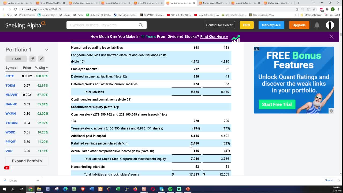Open Windows taskbar search
Screen dimensions: 343x193
tap(13, 189)
